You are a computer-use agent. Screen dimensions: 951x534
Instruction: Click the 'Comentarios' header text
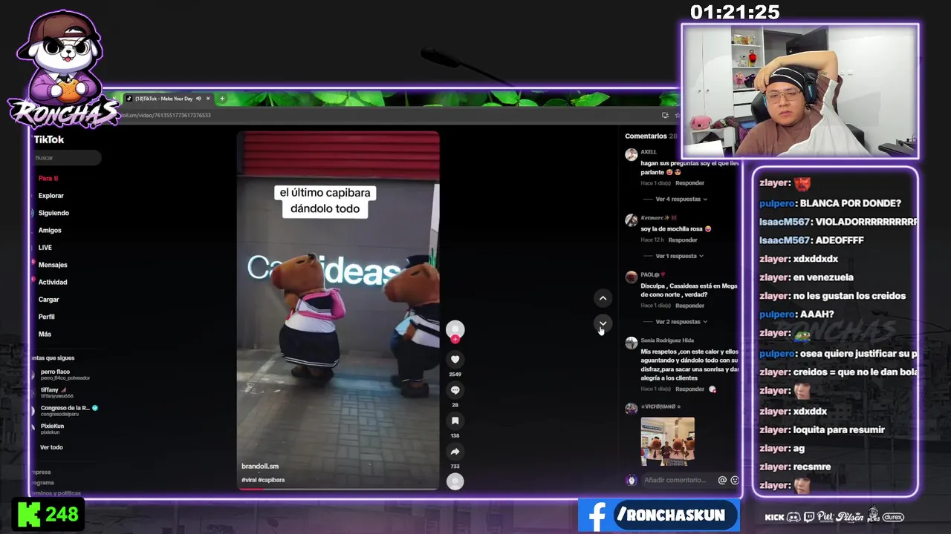(646, 136)
